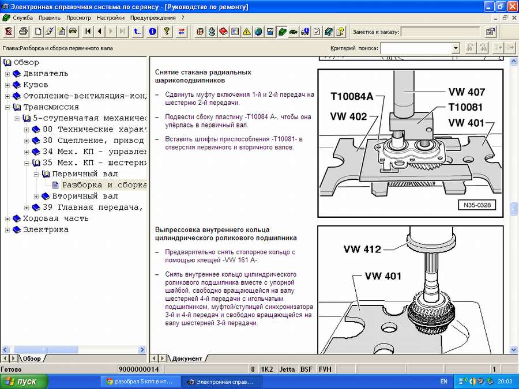Image resolution: width=519 pixels, height=389 pixels.
Task: Select 39 Главная передача tree item
Action: coord(93,207)
